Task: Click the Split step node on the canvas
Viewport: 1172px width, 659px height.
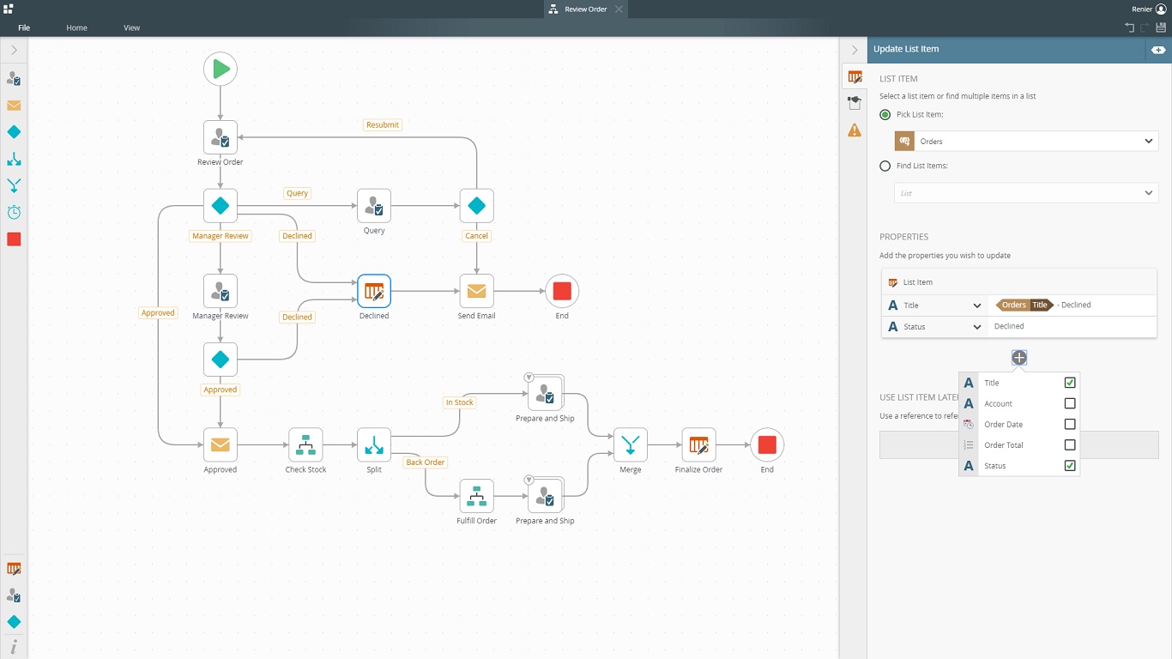Action: click(x=374, y=445)
